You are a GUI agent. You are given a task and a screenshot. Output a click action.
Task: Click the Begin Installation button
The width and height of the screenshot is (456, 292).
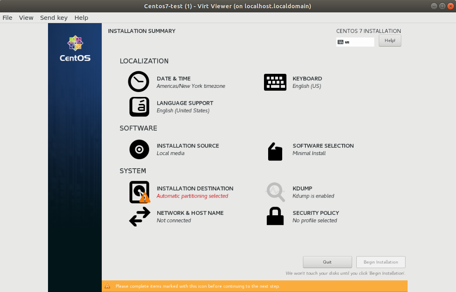click(381, 262)
